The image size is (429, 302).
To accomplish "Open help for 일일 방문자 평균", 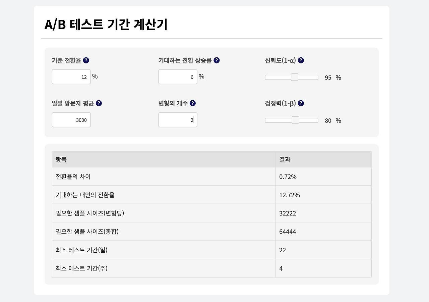I will coord(99,103).
